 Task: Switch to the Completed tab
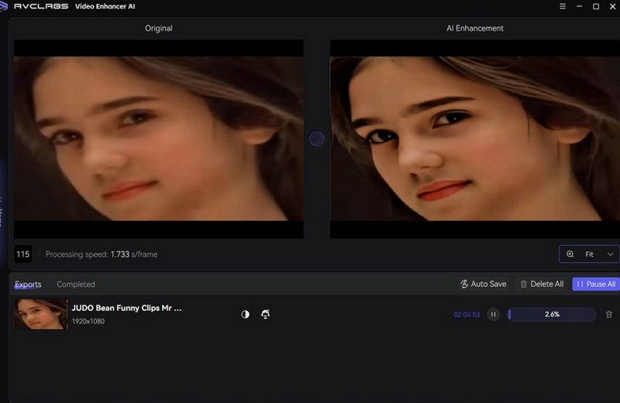pyautogui.click(x=76, y=285)
